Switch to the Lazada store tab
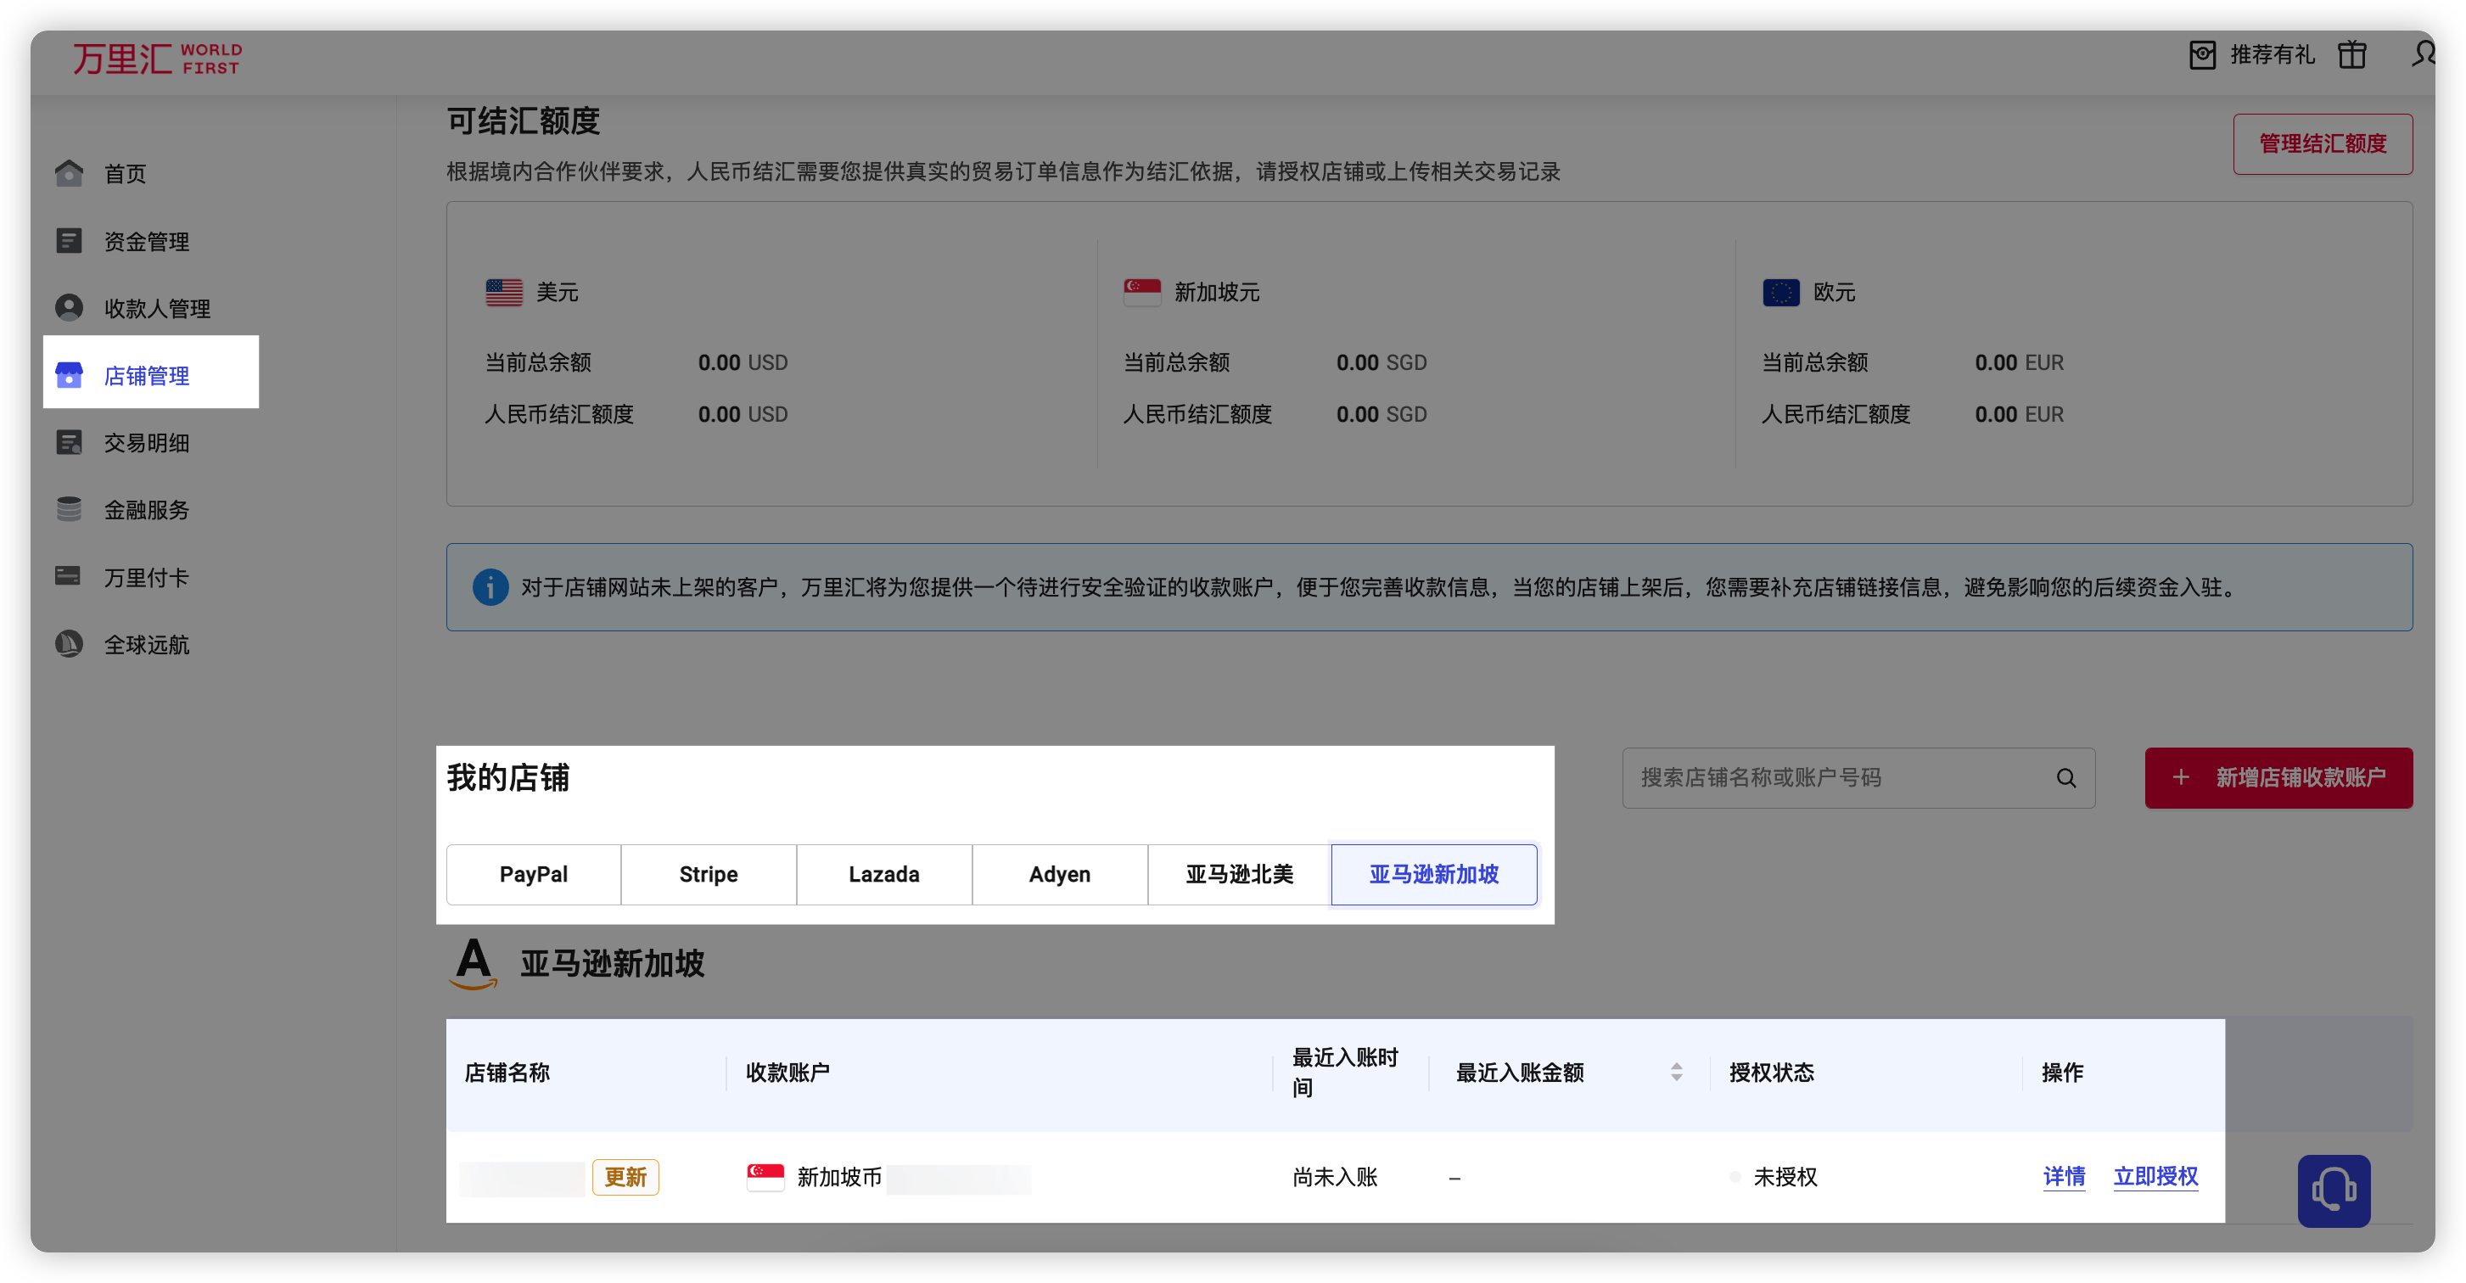Viewport: 2466px width, 1283px height. point(883,874)
